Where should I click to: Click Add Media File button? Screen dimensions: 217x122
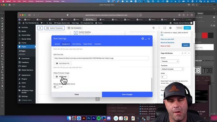[x=62, y=63]
